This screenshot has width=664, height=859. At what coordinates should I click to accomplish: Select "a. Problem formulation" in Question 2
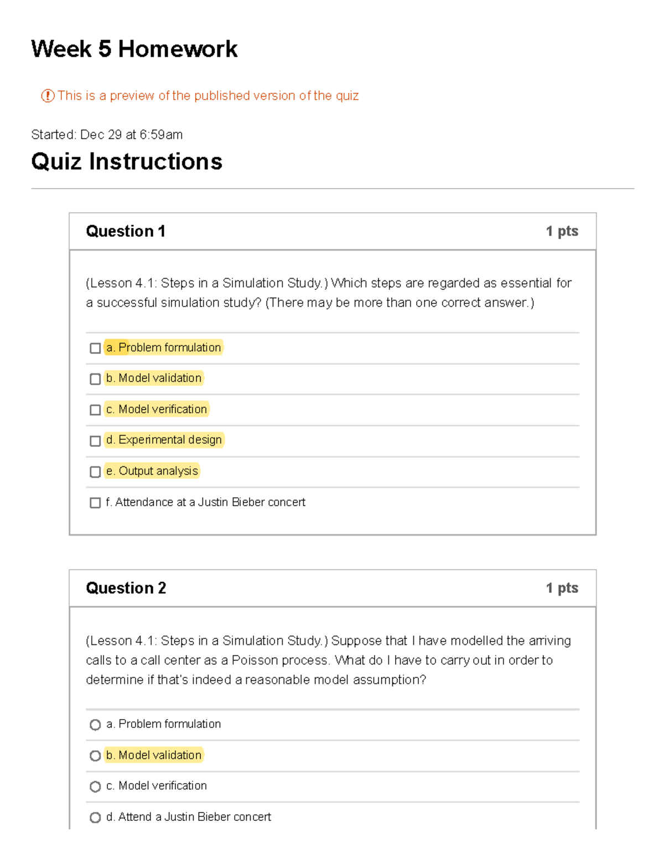(94, 725)
